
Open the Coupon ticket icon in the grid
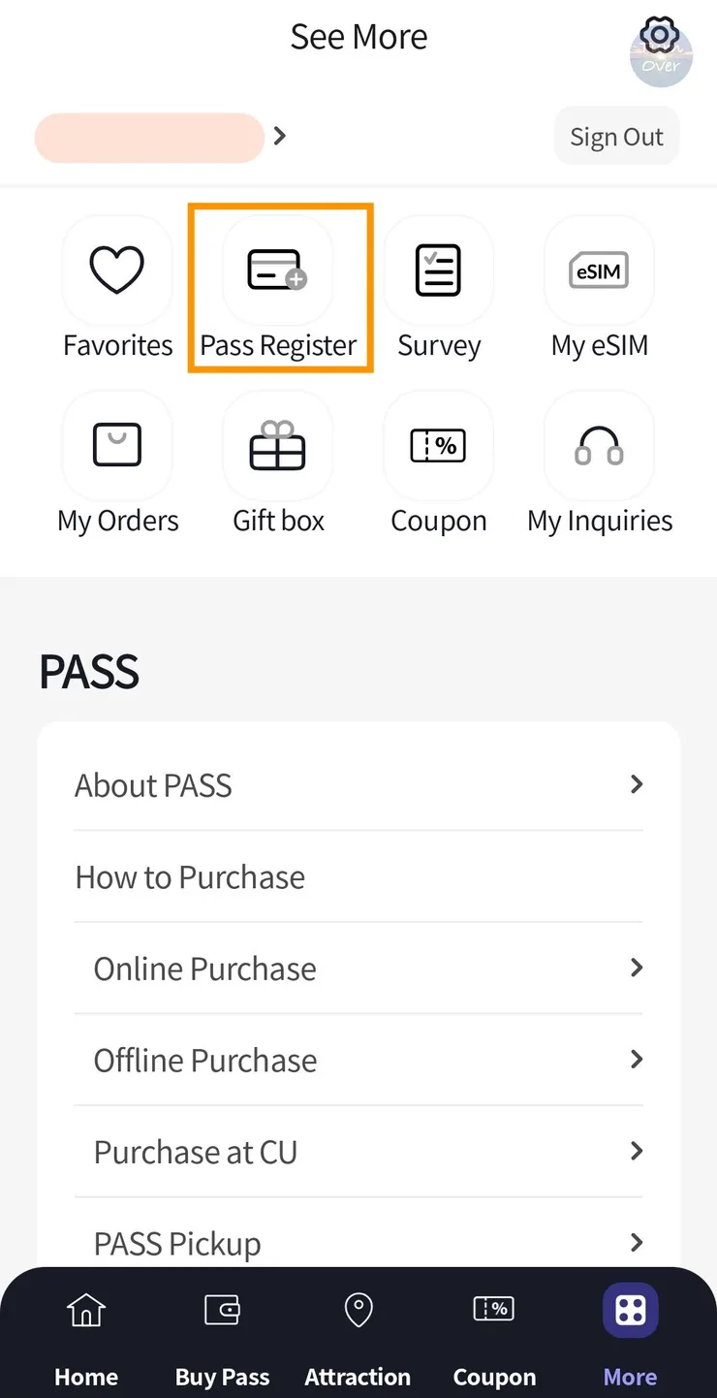[438, 446]
